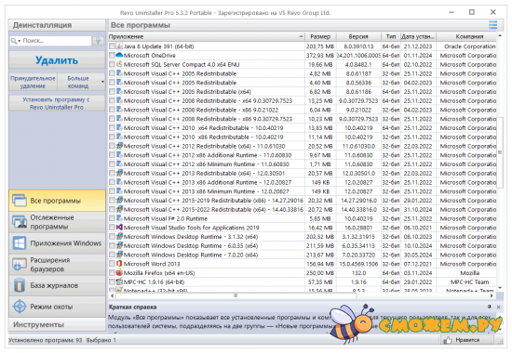Check the Java 8 Update 391 checkbox
512x353 pixels.
tap(112, 46)
